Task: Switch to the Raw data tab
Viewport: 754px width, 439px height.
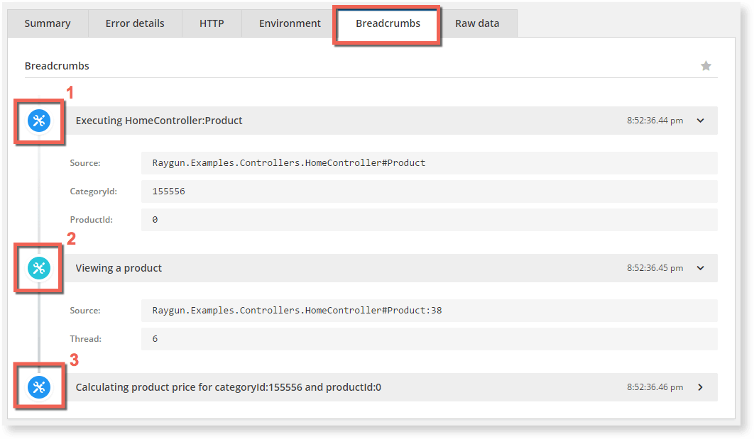Action: coord(477,23)
